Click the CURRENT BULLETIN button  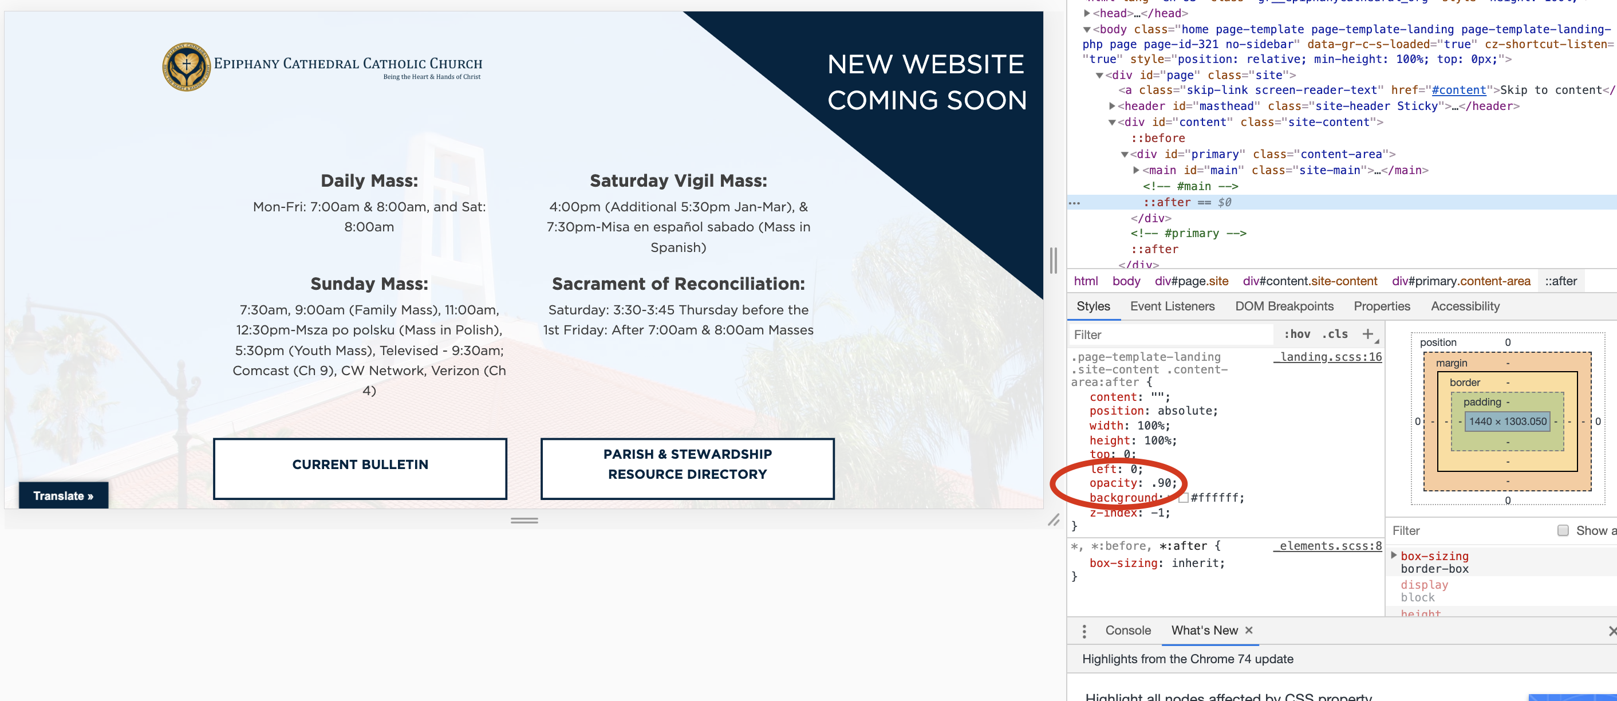(x=360, y=468)
